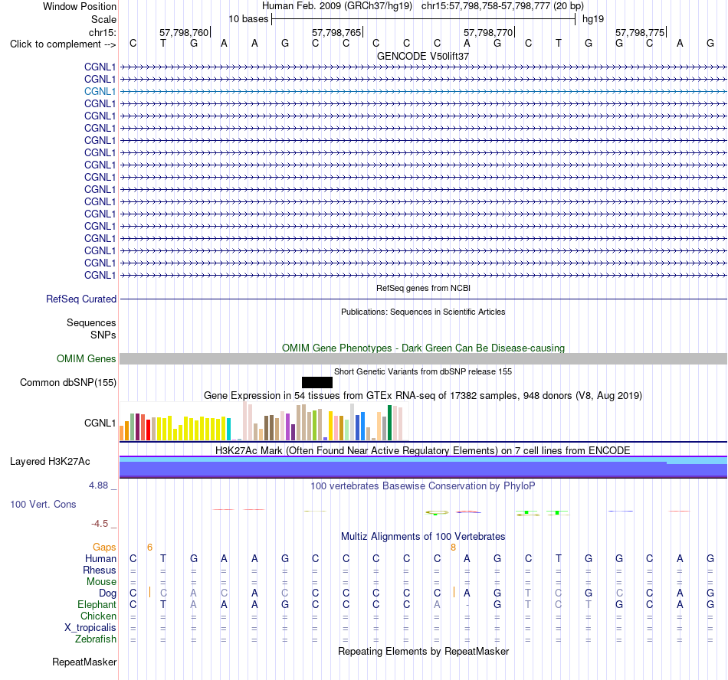This screenshot has height=680, width=728.
Task: Click the 'Window Position' label
Action: 80,6
